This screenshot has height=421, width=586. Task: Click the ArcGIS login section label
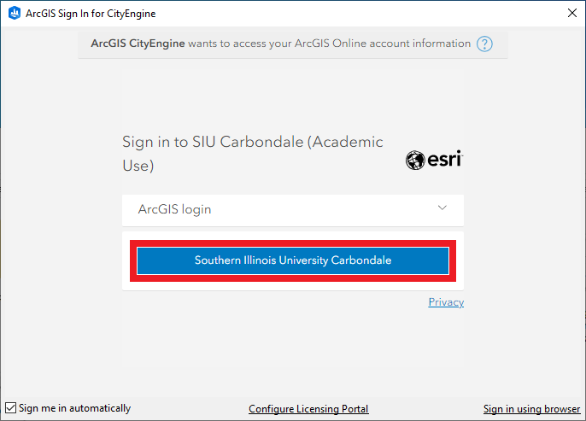coord(174,209)
